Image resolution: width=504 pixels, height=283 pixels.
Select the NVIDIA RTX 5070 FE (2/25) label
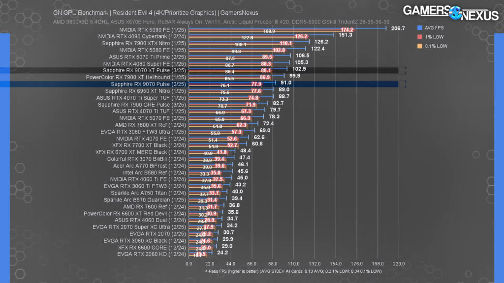[x=153, y=118]
